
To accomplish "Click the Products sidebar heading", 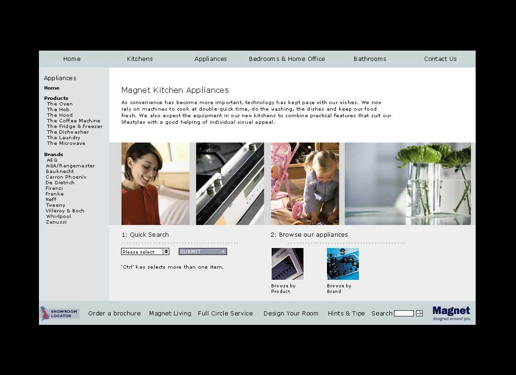I will click(56, 98).
